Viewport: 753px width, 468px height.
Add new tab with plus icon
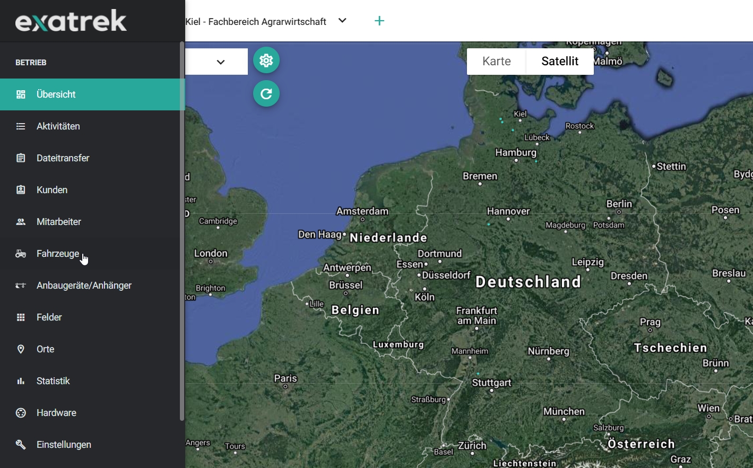379,21
